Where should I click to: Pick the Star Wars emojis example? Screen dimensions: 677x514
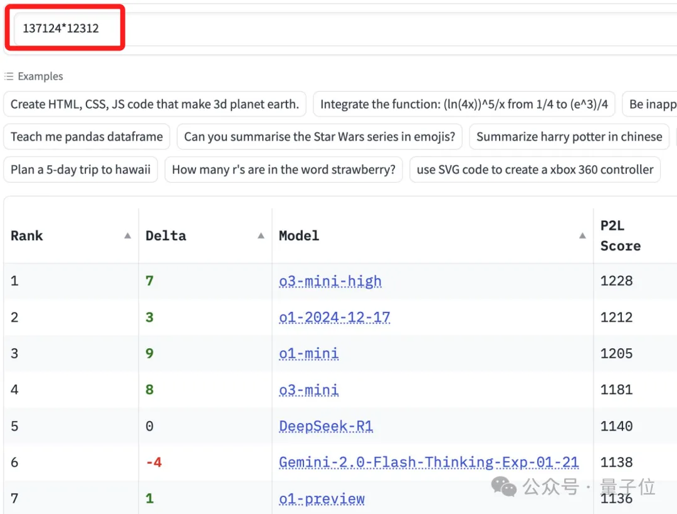(x=320, y=137)
